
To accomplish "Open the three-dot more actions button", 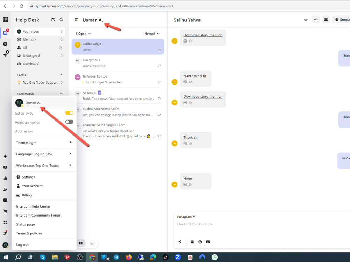I will [x=316, y=20].
